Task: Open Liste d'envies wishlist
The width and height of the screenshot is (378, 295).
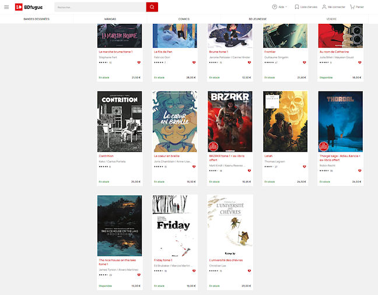Action: (x=306, y=7)
